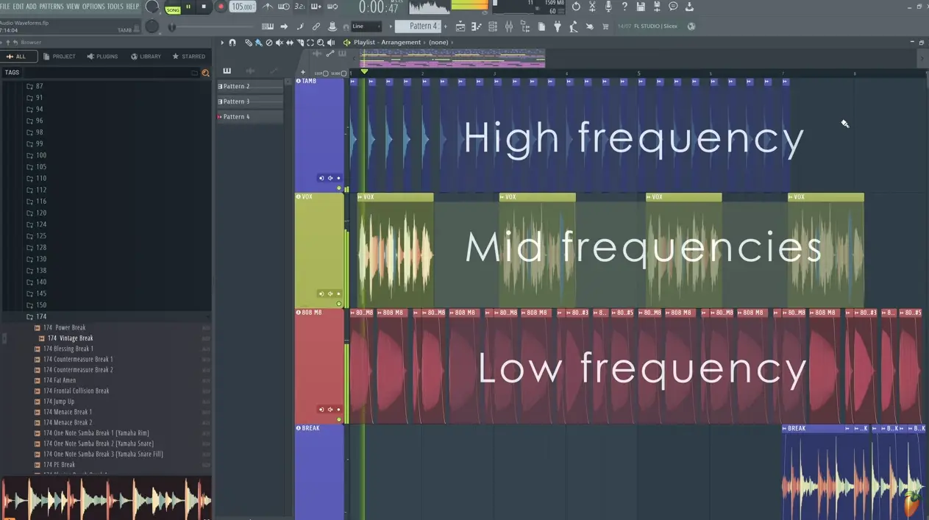Click the globe news icon

[691, 26]
